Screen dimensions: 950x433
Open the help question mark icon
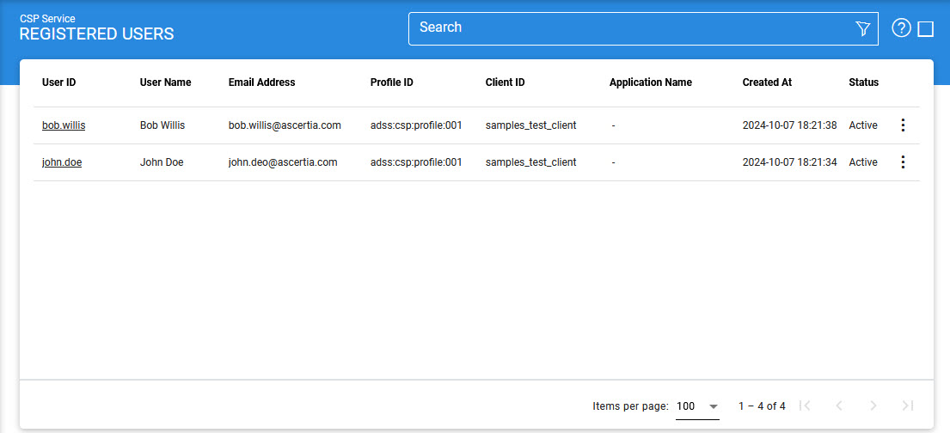[x=901, y=28]
